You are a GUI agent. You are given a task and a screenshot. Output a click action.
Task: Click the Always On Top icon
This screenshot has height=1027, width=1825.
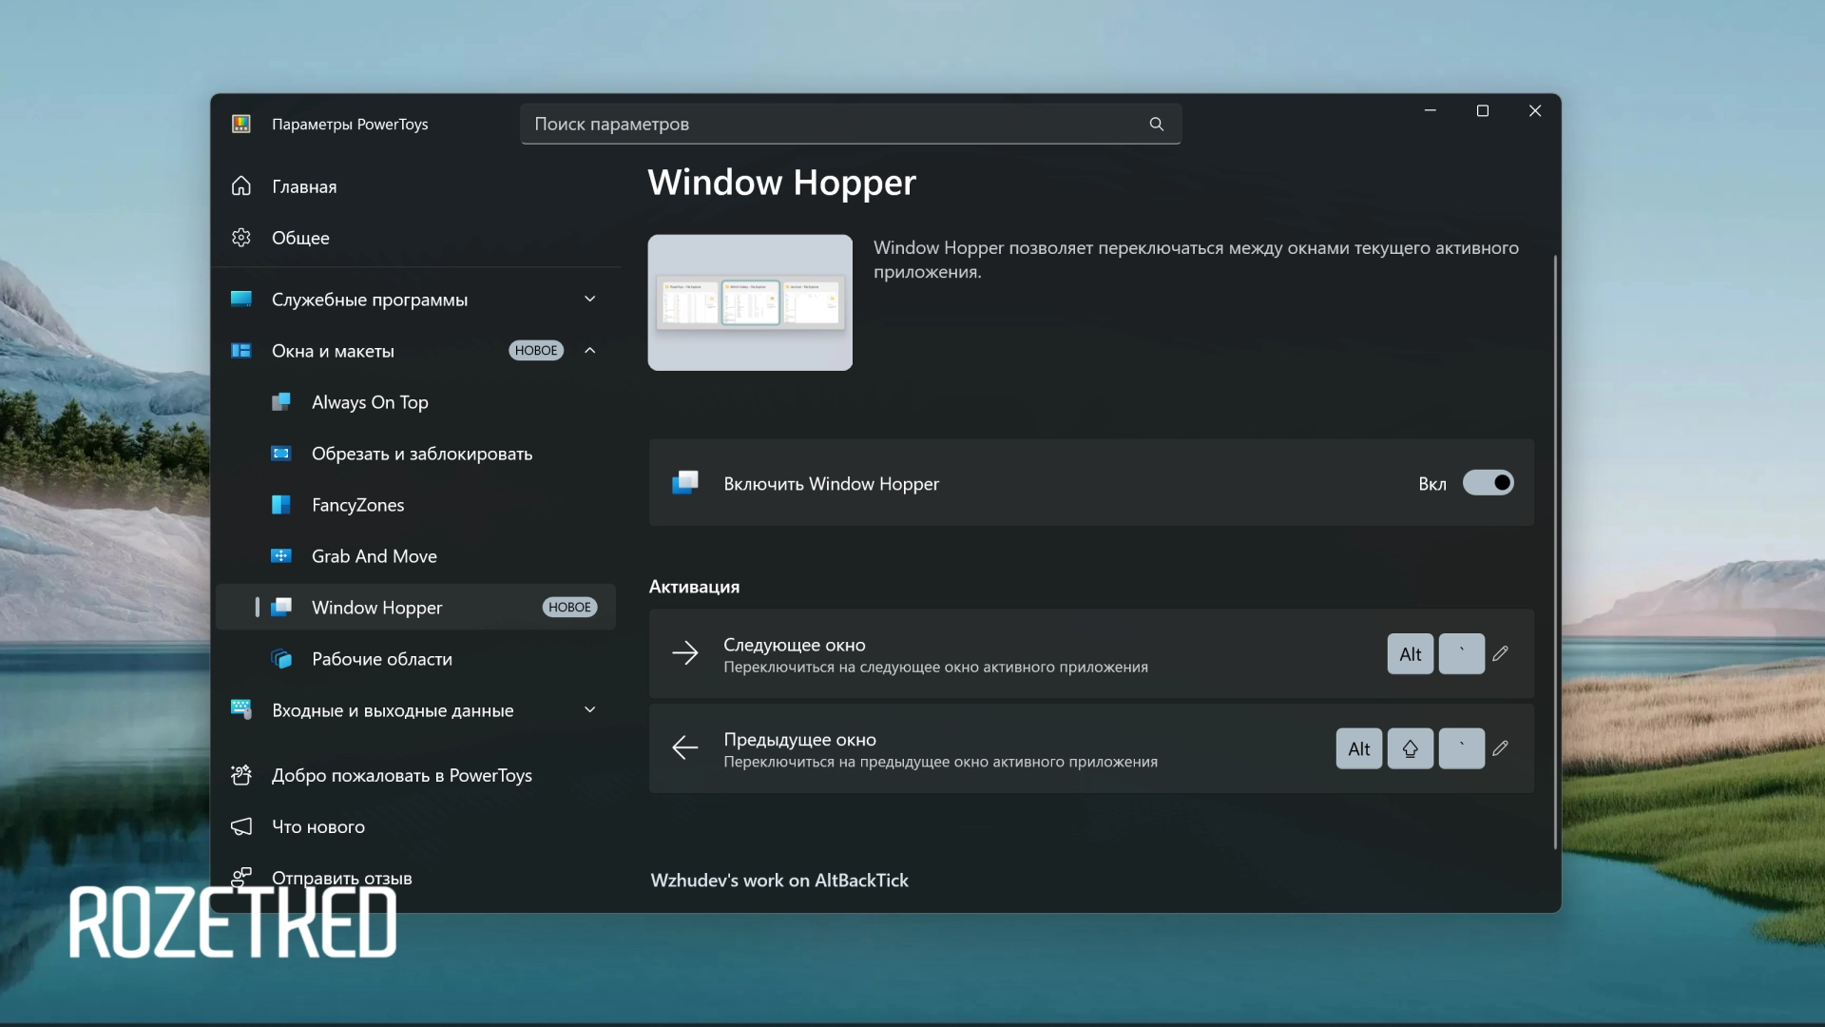point(281,401)
